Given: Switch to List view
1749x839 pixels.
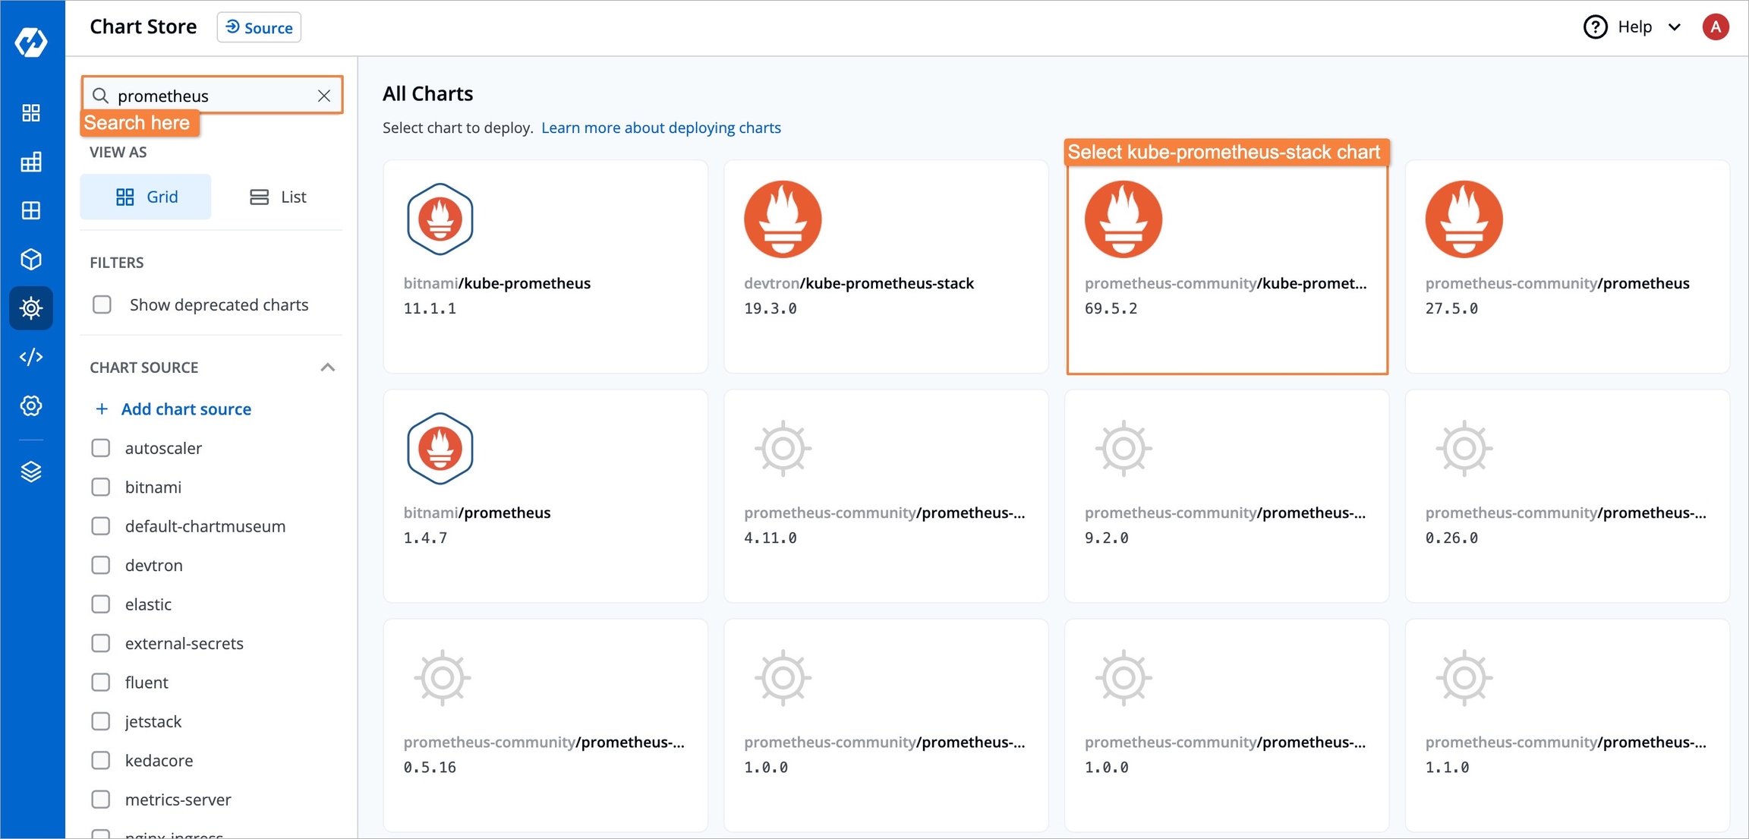Looking at the screenshot, I should [278, 197].
